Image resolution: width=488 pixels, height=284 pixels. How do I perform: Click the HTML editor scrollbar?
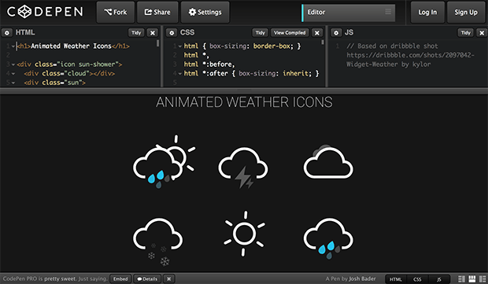[157, 43]
